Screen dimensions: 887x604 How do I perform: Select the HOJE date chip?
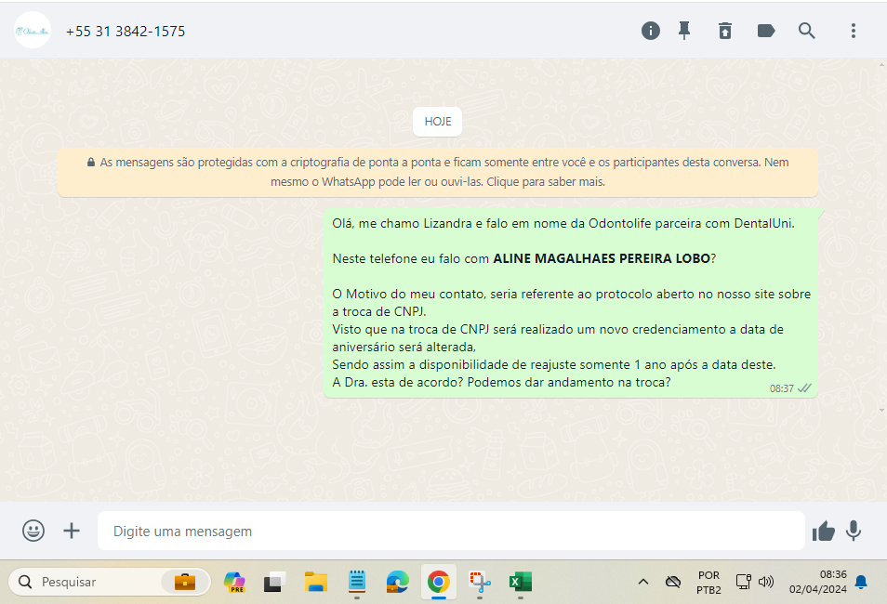(x=438, y=122)
